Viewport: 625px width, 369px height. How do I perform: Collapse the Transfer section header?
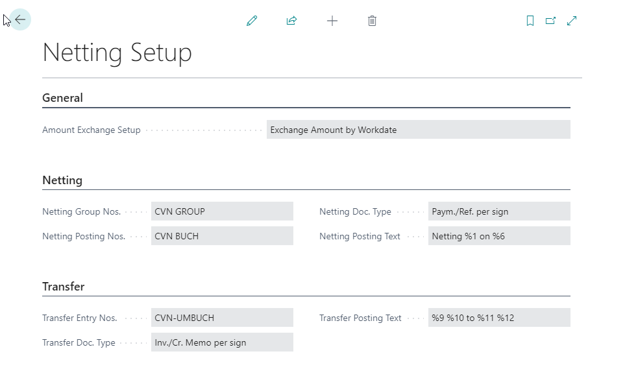point(64,287)
